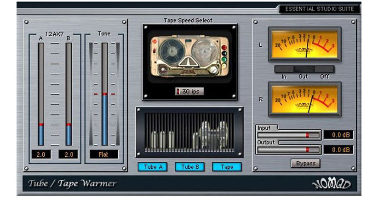Click the Flat tone value field
Viewport: 378px width, 198px height.
pyautogui.click(x=104, y=154)
